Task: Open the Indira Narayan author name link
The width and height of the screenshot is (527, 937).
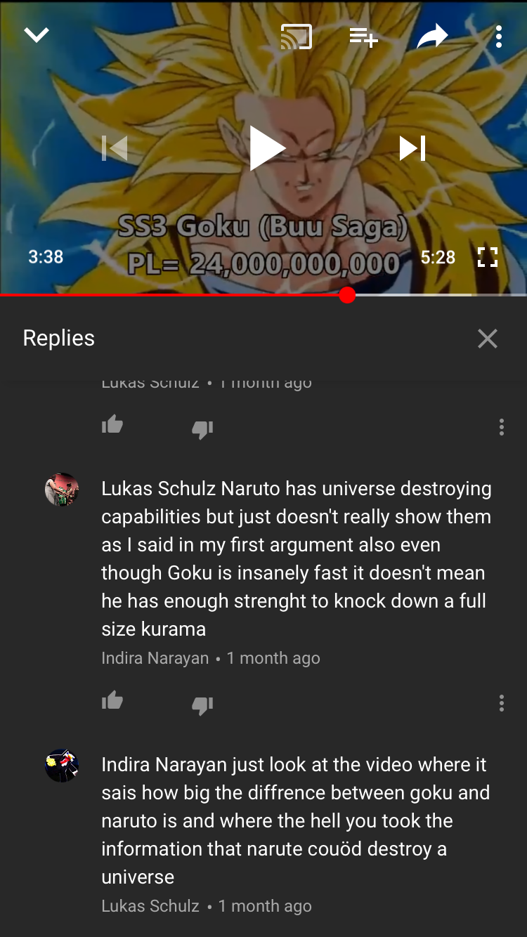Action: click(155, 658)
